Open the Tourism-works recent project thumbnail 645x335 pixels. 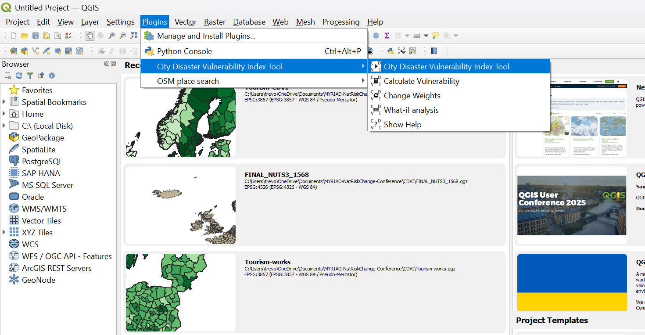coord(181,292)
